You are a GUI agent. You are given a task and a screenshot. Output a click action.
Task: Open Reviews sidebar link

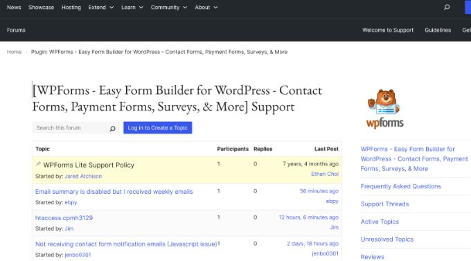point(372,257)
